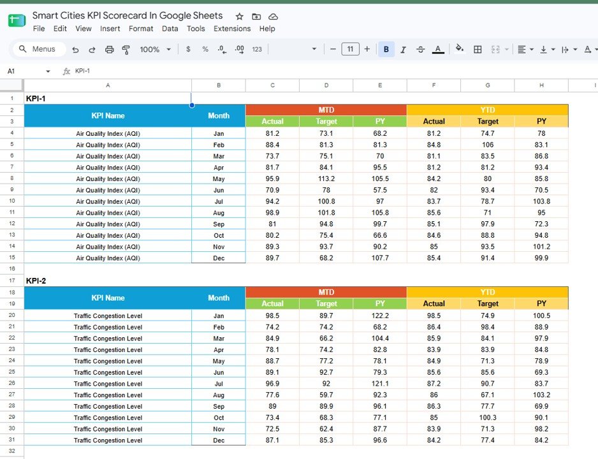598x459 pixels.
Task: Print the spreadsheet using printer icon
Action: tap(110, 50)
